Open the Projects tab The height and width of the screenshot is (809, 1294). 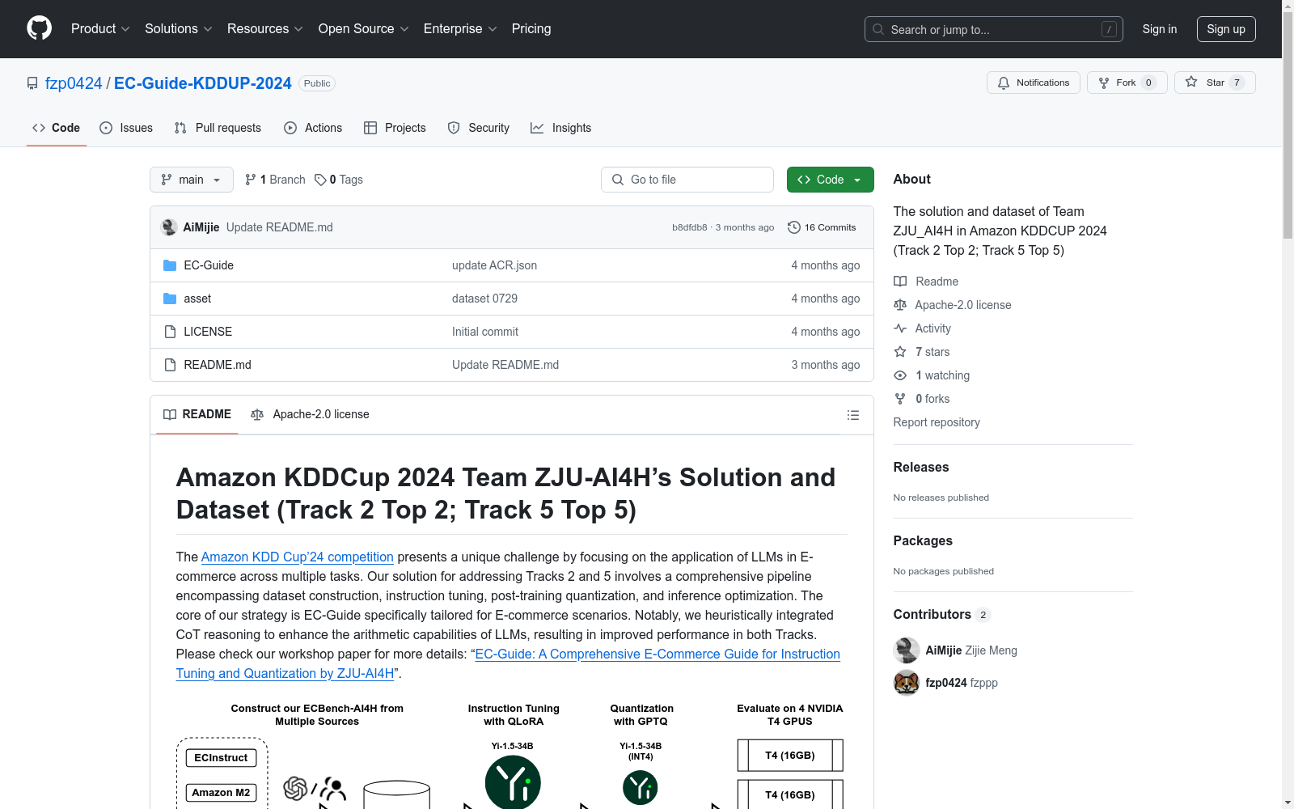[x=395, y=128]
